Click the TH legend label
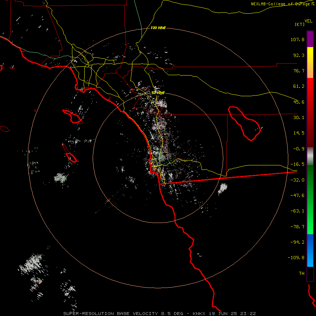The height and width of the screenshot is (316, 316). (302, 274)
